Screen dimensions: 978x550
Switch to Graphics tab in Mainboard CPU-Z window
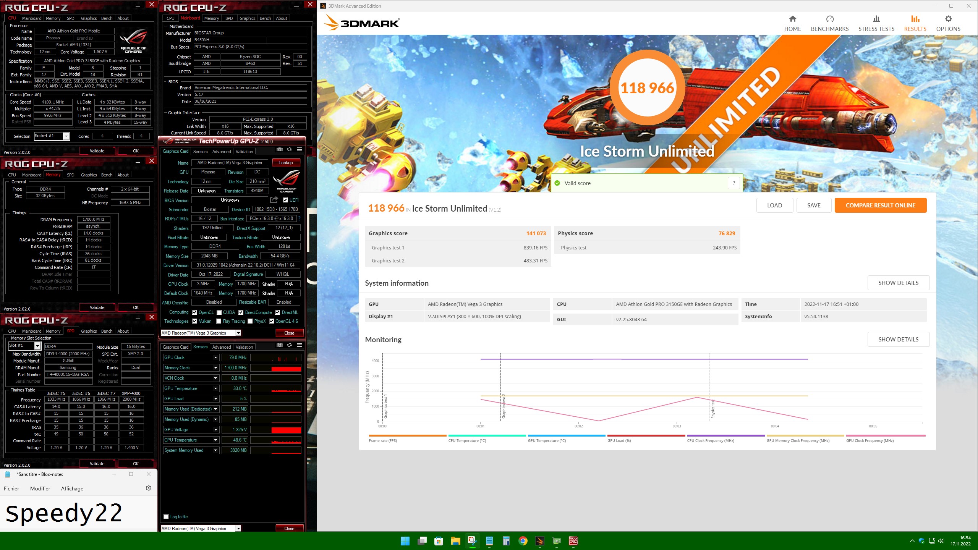(x=247, y=18)
